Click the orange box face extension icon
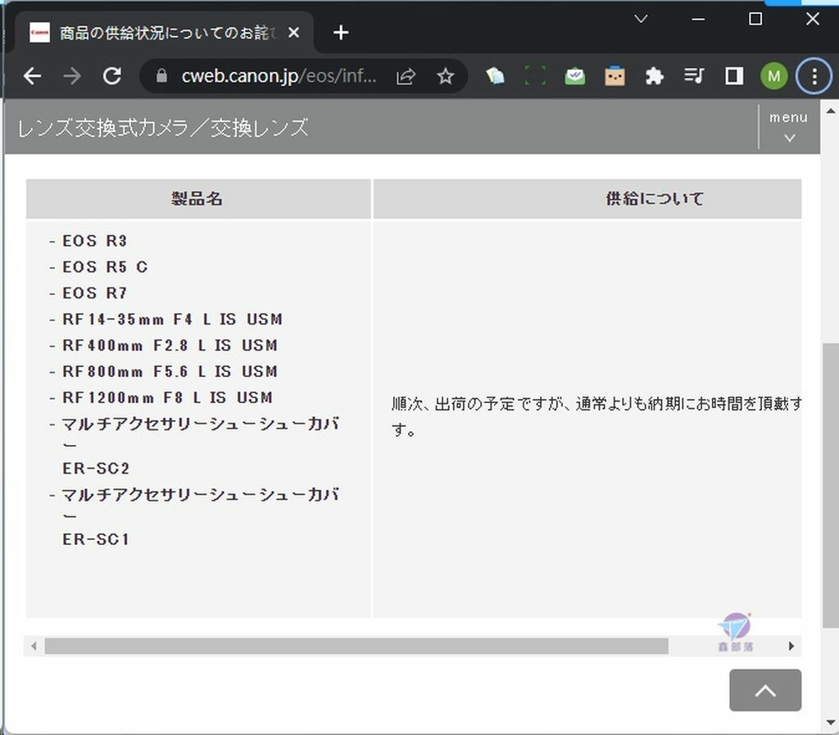Viewport: 839px width, 735px height. (615, 76)
